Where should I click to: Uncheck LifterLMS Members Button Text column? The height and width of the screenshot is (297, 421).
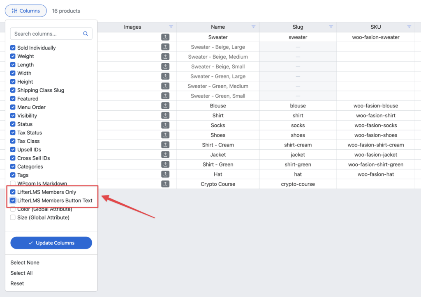[x=13, y=200]
